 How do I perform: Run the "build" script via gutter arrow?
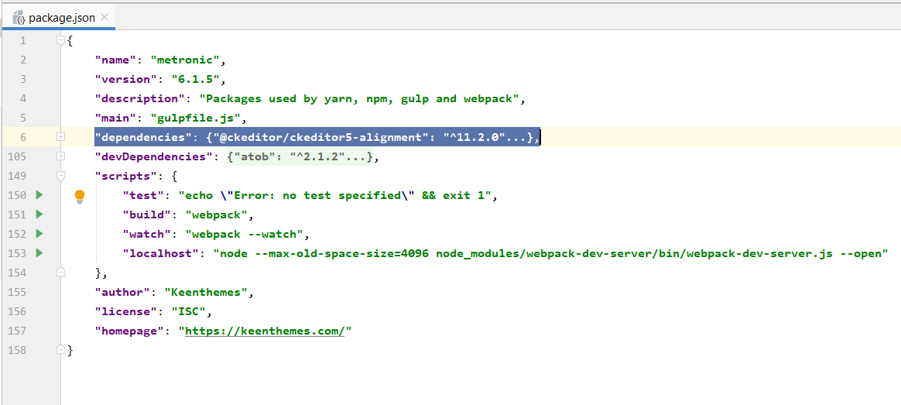(39, 215)
